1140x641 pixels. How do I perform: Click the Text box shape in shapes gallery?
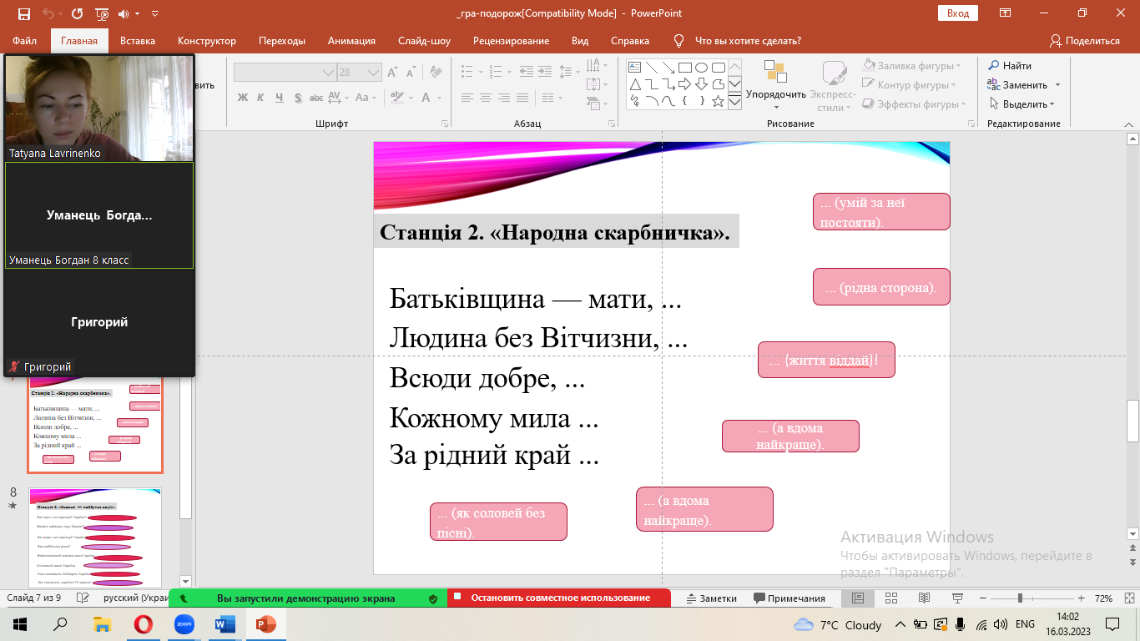[x=635, y=68]
